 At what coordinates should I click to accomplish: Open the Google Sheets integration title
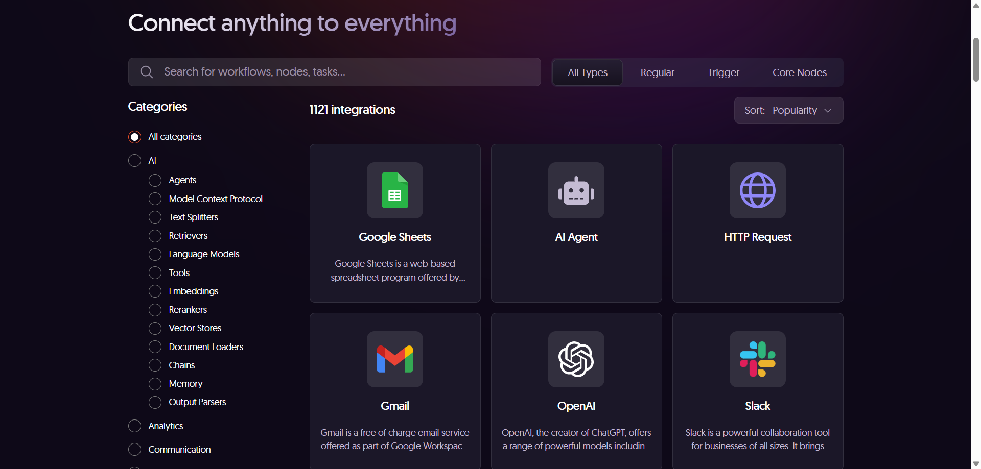(395, 237)
